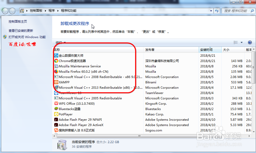Select the XAMPP row name

[64, 82]
